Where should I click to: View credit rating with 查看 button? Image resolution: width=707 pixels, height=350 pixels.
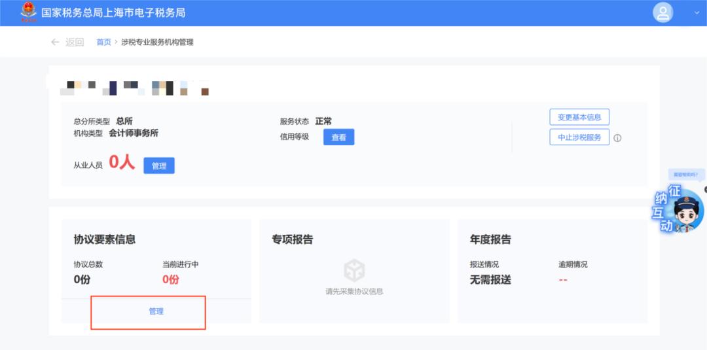pos(338,137)
